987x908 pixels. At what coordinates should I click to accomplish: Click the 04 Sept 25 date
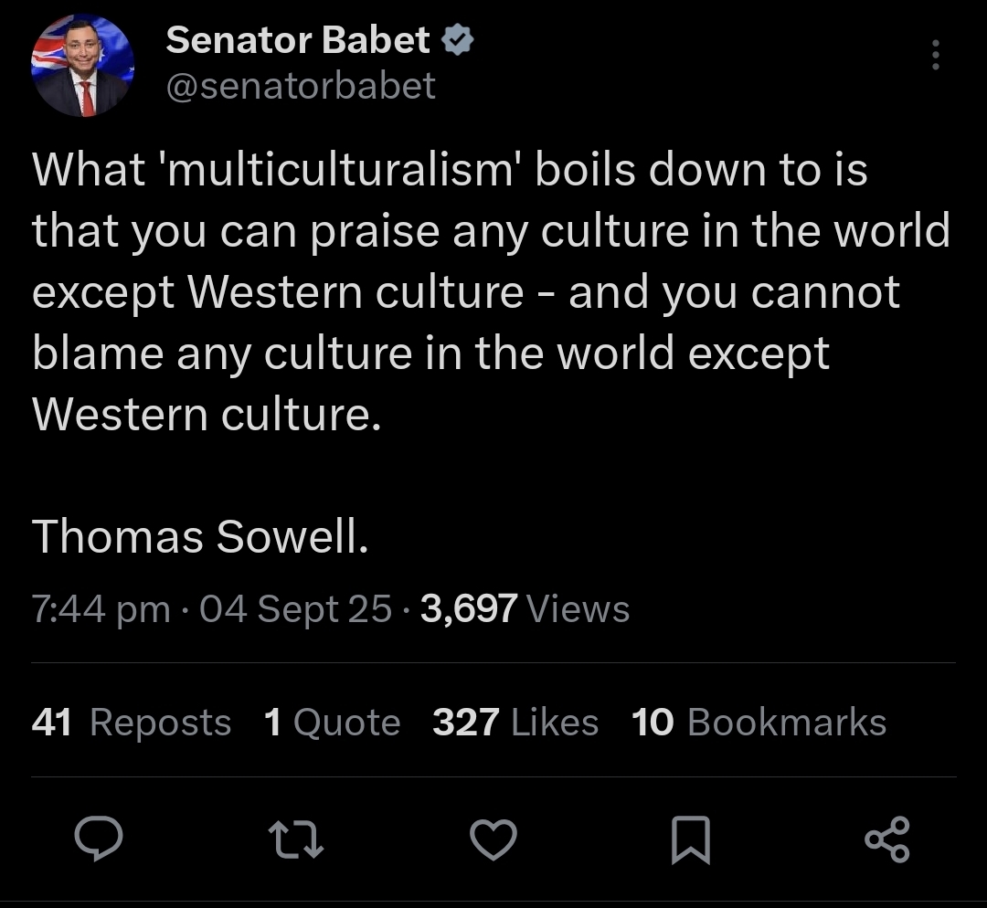[296, 609]
